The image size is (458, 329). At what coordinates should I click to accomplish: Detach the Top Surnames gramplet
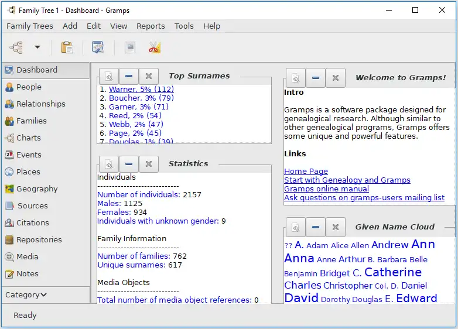(x=109, y=76)
